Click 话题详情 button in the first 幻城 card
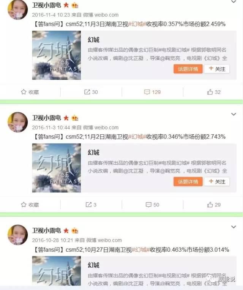This screenshot has height=290, width=243. (188, 69)
